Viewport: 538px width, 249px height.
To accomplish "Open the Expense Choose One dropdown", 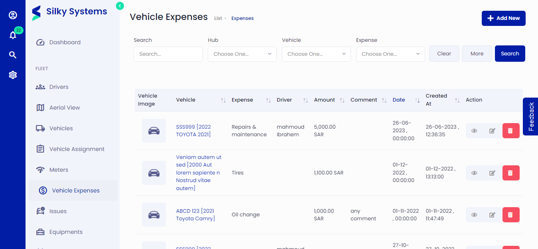I will tap(390, 54).
